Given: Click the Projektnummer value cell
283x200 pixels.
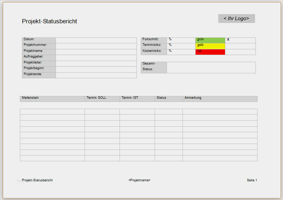Looking at the screenshot, I should pos(96,46).
